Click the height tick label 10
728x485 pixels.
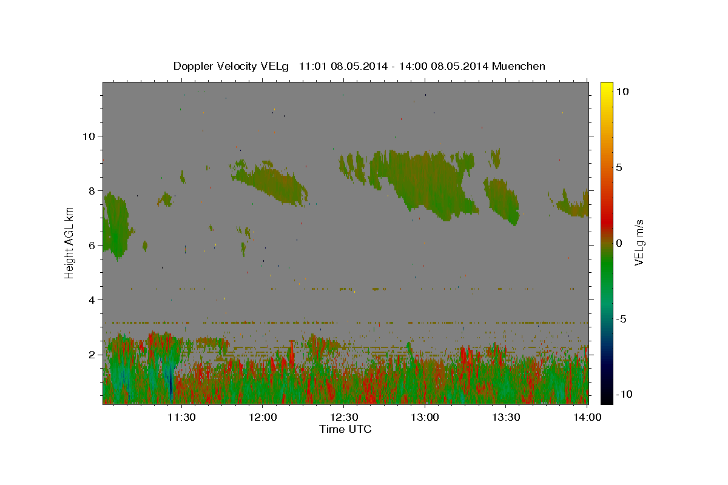point(89,136)
